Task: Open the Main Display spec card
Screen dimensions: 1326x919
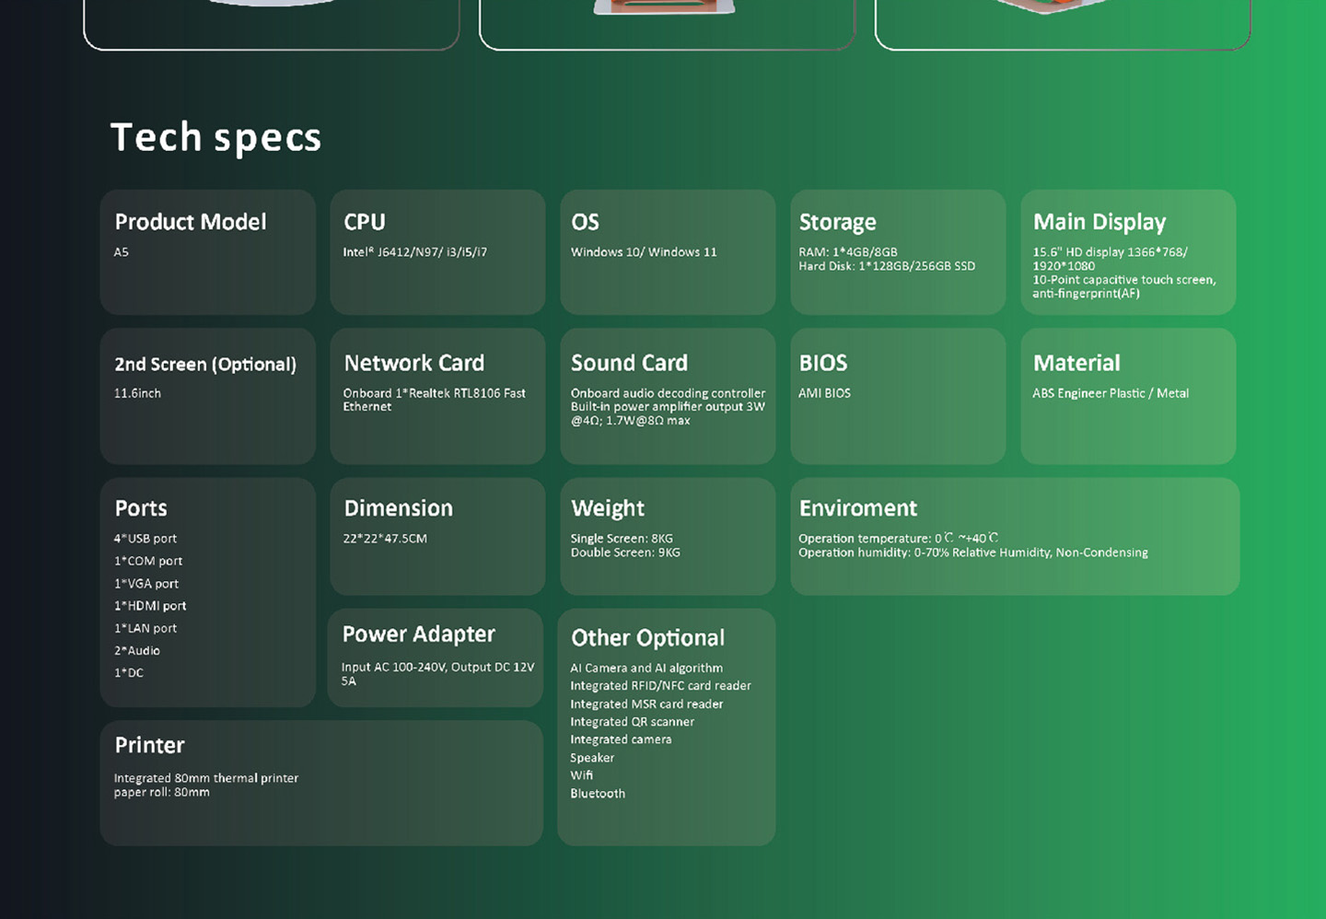Action: tap(1128, 252)
